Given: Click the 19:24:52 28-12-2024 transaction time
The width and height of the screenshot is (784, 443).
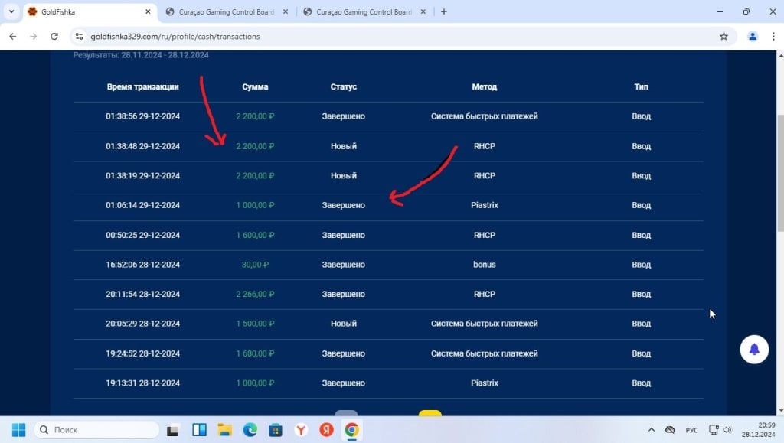Looking at the screenshot, I should point(142,353).
